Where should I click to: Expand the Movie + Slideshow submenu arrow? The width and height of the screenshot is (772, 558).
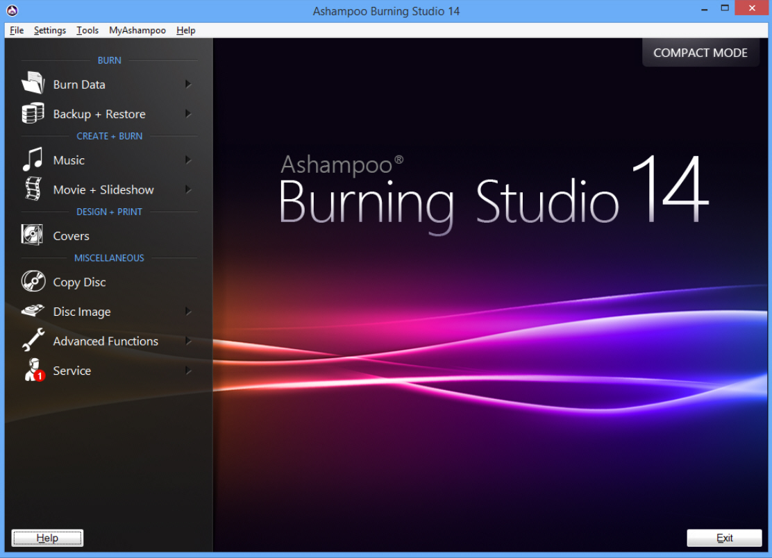pyautogui.click(x=188, y=189)
